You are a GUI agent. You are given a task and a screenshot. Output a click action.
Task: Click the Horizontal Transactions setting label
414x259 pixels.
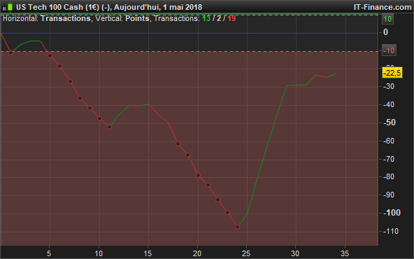click(46, 18)
